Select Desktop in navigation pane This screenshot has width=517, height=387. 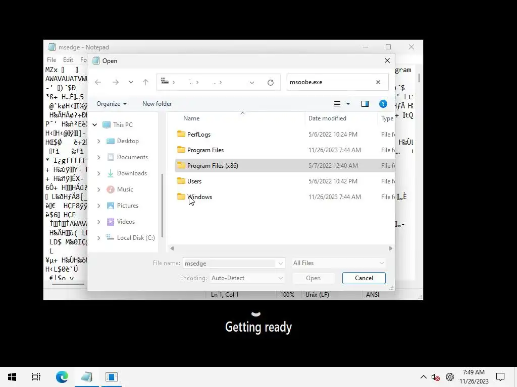(x=128, y=141)
